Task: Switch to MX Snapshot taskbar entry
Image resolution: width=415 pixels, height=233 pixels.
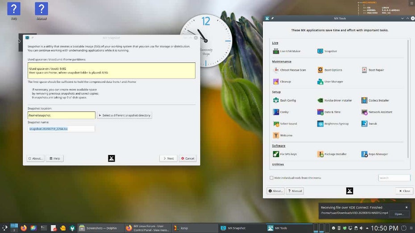Action: tap(242, 228)
